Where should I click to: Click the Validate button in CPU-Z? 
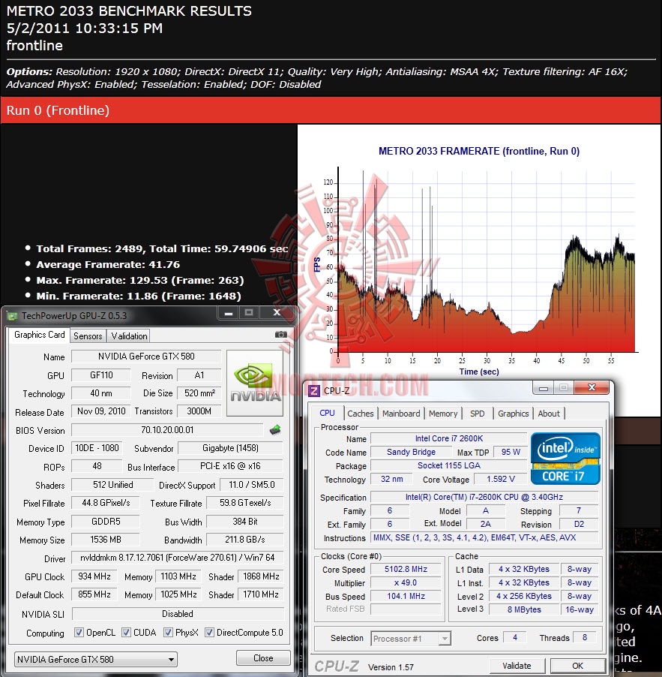tap(517, 666)
